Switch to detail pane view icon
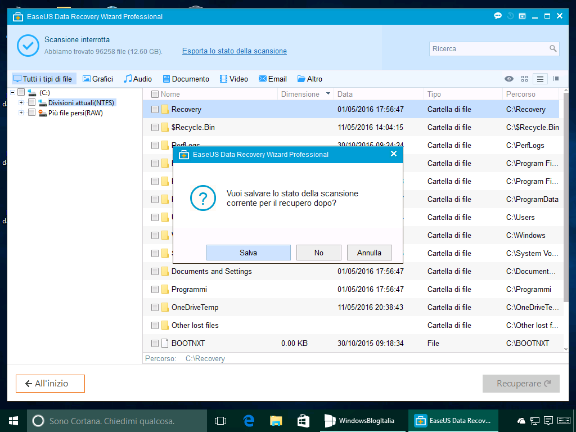This screenshot has width=576, height=432. pos(556,79)
